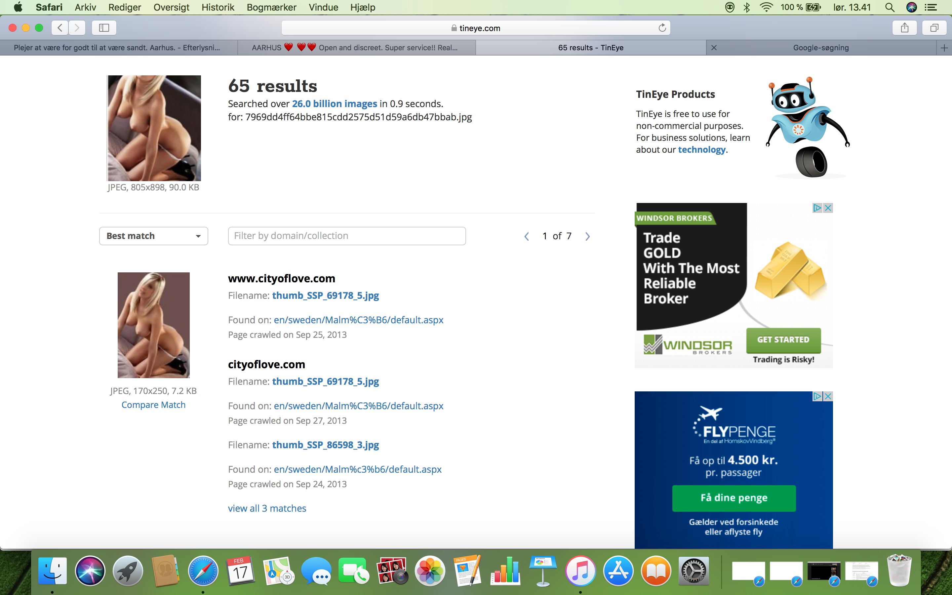Open the Bogmærker menu
Viewport: 952px width, 595px height.
pos(271,7)
